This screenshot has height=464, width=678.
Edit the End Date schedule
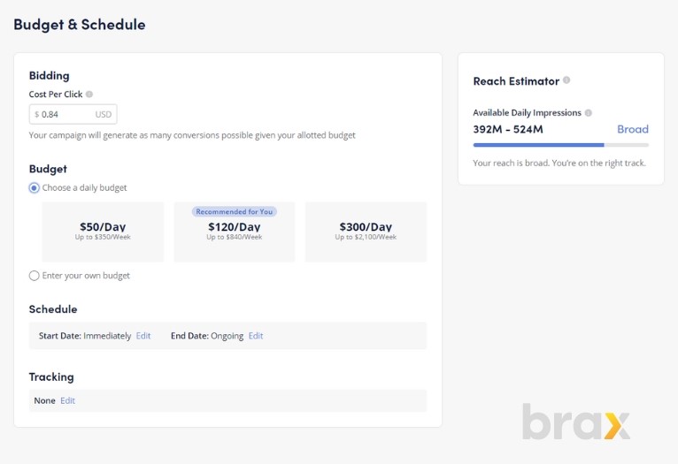pos(256,336)
